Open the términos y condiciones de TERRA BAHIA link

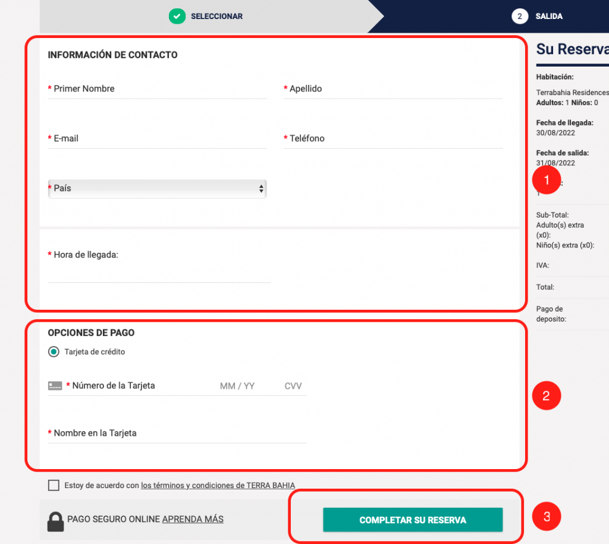(x=218, y=485)
